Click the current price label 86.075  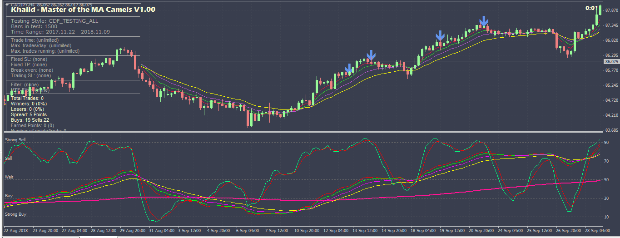click(611, 62)
